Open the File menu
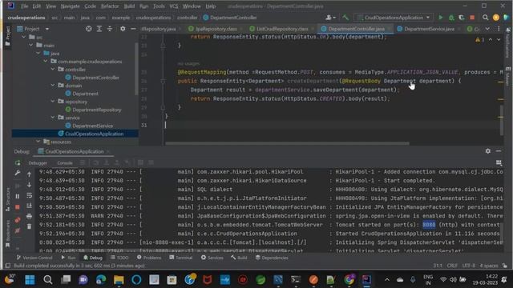 [x=24, y=6]
